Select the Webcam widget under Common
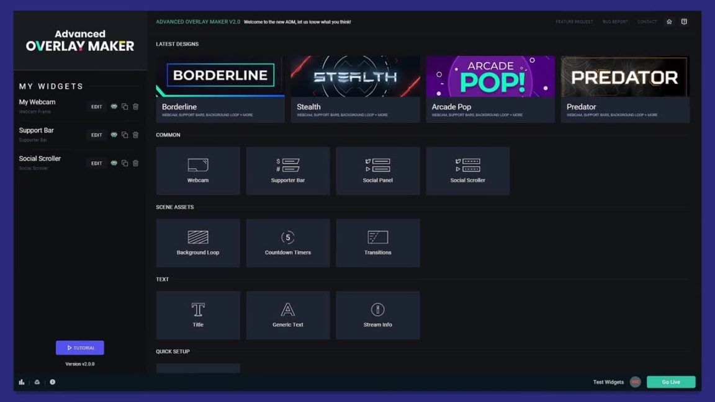The width and height of the screenshot is (715, 402). click(x=197, y=171)
